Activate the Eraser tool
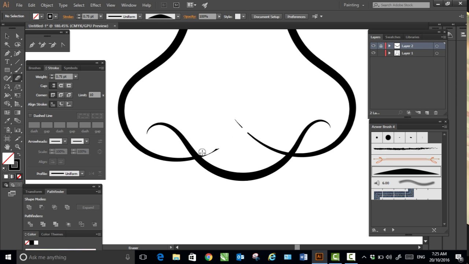 click(18, 78)
